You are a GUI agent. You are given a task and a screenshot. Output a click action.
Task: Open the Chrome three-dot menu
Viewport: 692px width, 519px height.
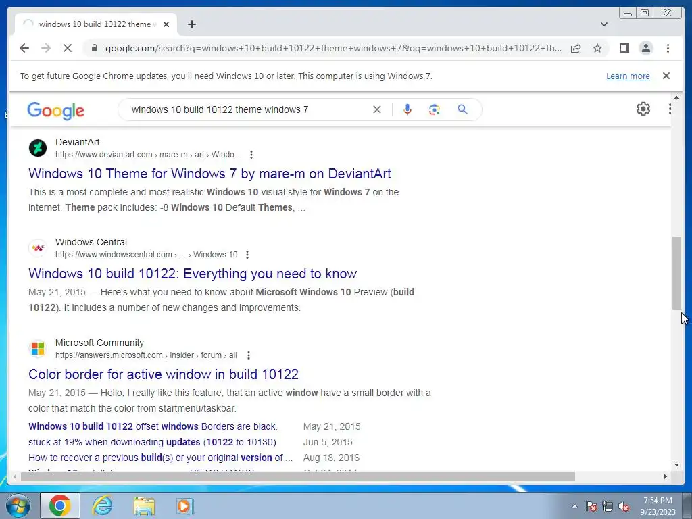(668, 48)
